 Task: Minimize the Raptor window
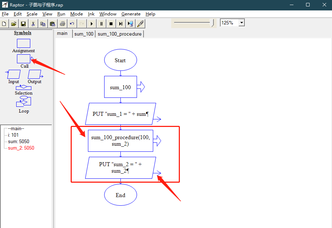[x=292, y=5]
